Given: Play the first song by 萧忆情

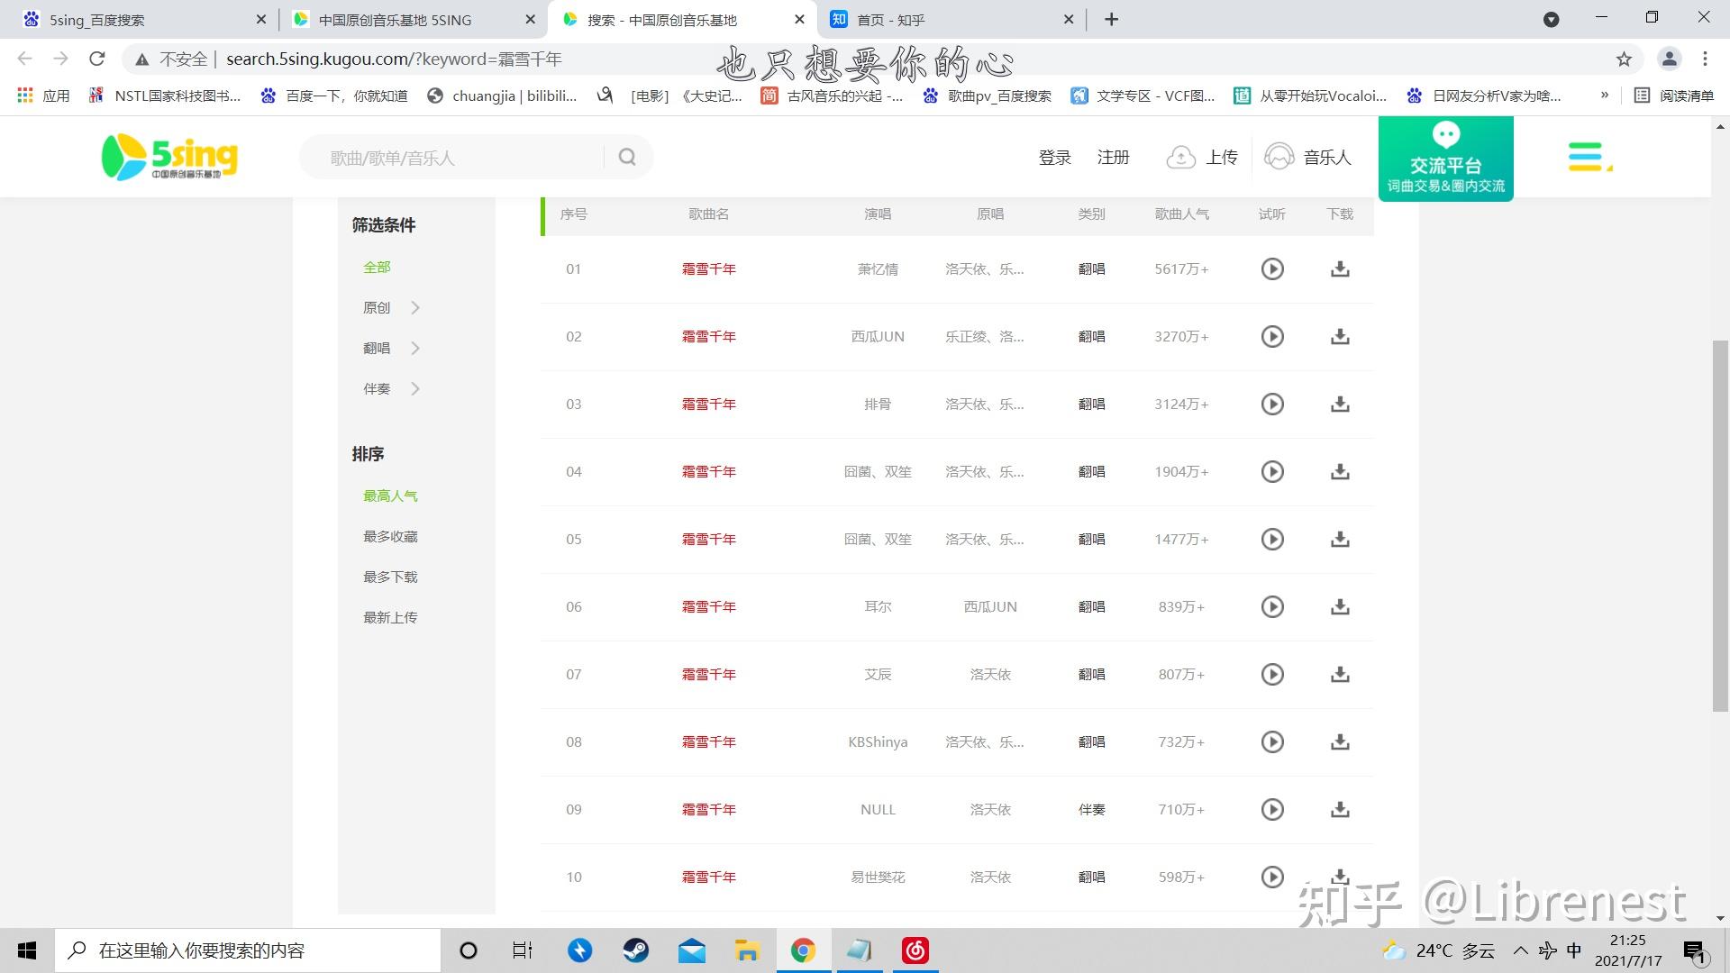Looking at the screenshot, I should (x=1271, y=268).
